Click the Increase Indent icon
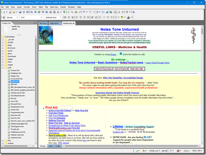The height and width of the screenshot is (155, 206). click(111, 17)
